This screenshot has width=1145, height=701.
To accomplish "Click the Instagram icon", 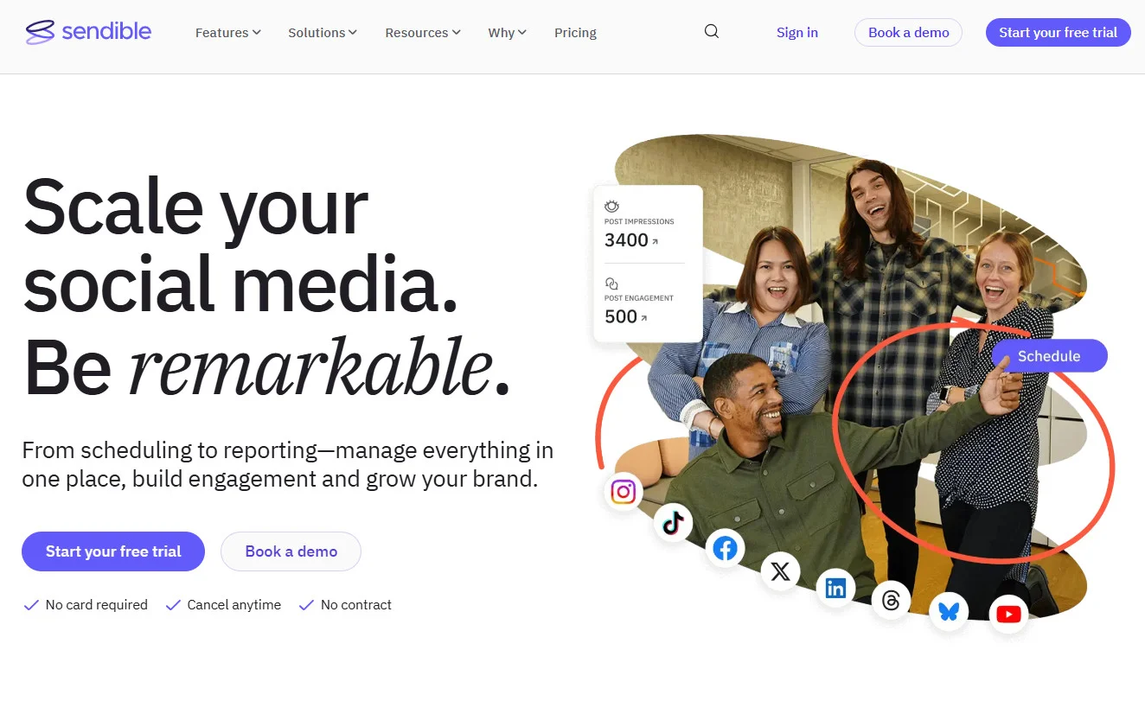I will click(623, 492).
